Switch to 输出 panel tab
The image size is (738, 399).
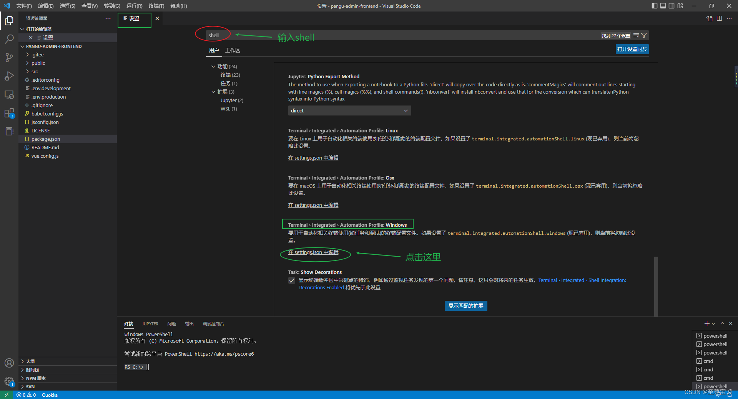[189, 324]
